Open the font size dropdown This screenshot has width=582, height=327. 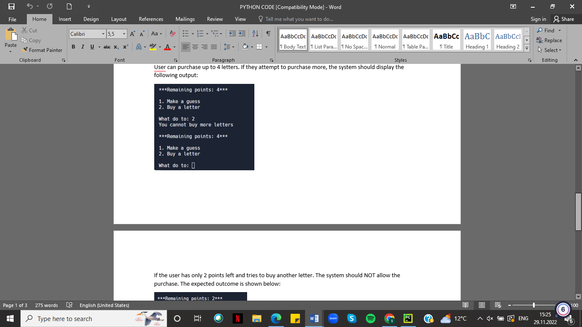(x=124, y=34)
